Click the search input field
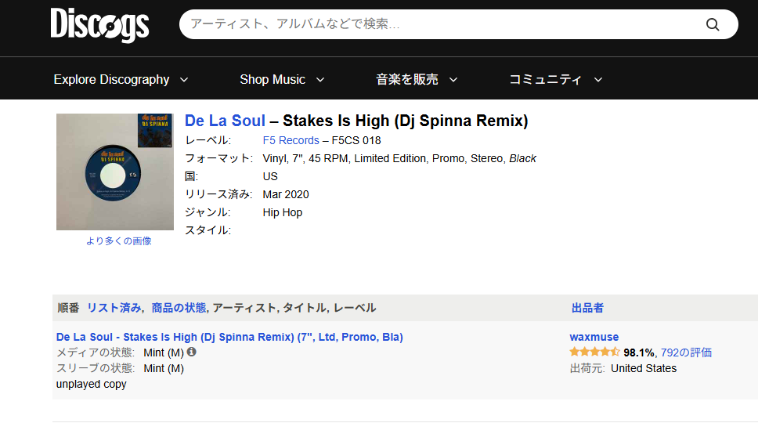This screenshot has height=423, width=758. pyautogui.click(x=439, y=24)
